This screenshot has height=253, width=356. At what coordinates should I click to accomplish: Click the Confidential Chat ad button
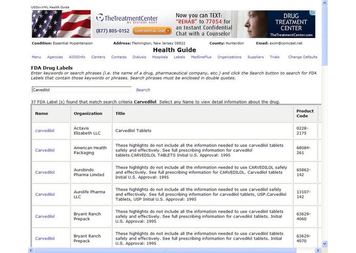[x=152, y=31]
